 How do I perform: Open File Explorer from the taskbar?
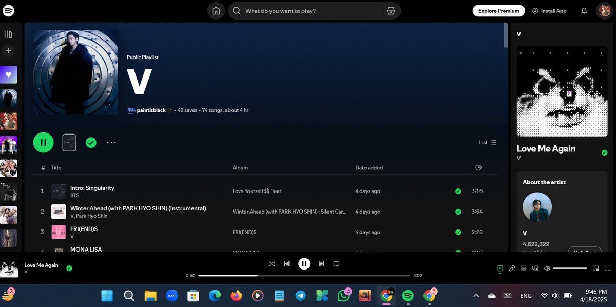point(150,296)
